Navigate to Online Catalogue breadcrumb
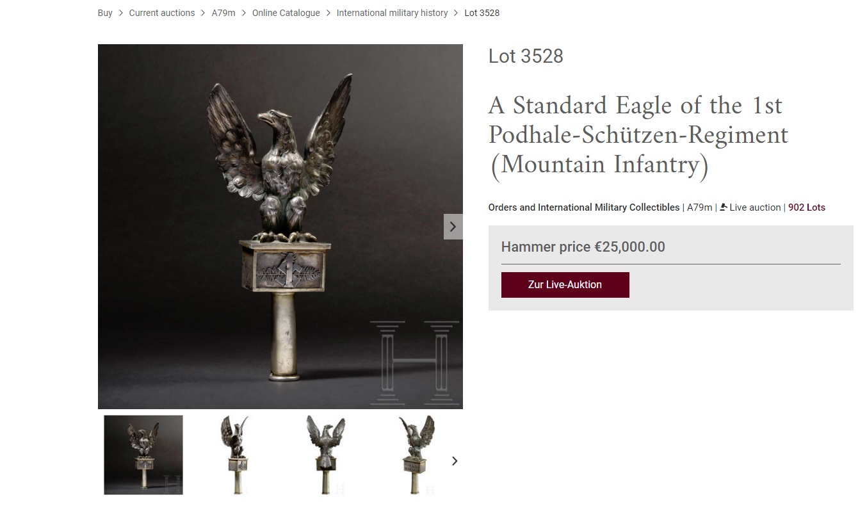 coord(286,13)
